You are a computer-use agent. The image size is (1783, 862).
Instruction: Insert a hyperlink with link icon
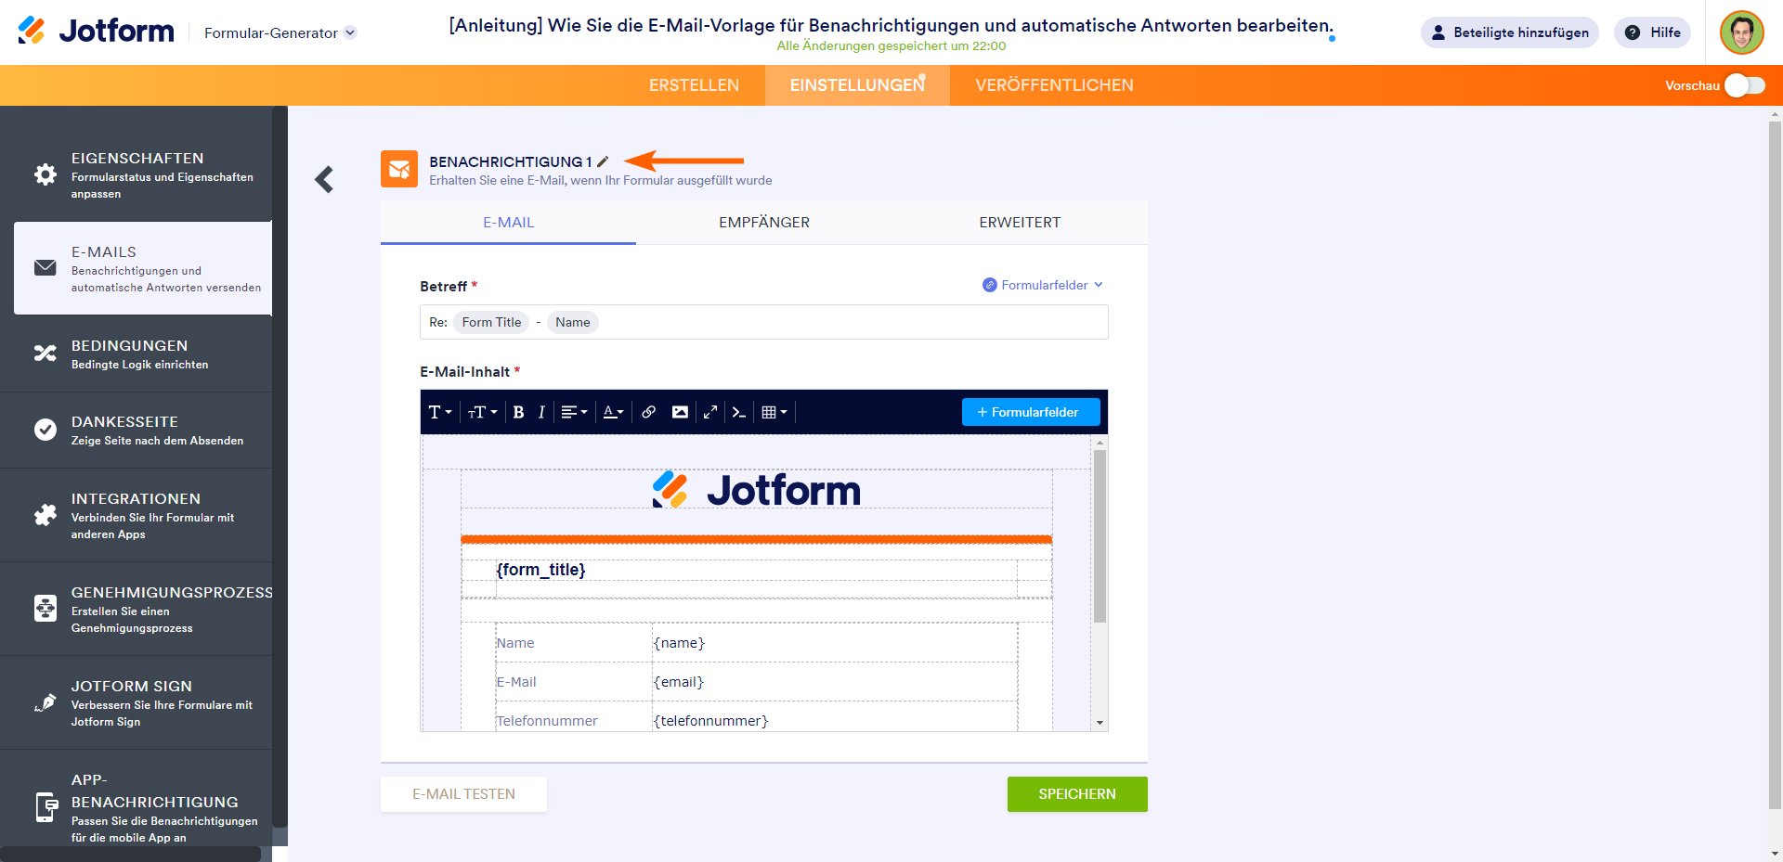[x=649, y=412]
